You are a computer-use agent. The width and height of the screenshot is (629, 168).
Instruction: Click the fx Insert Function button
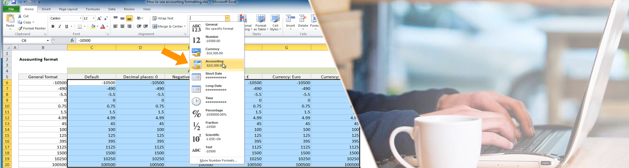point(72,41)
